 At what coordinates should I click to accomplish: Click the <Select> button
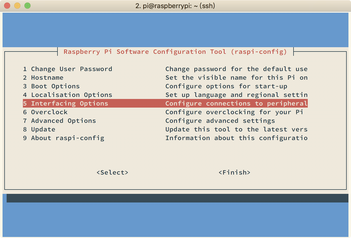(112, 173)
